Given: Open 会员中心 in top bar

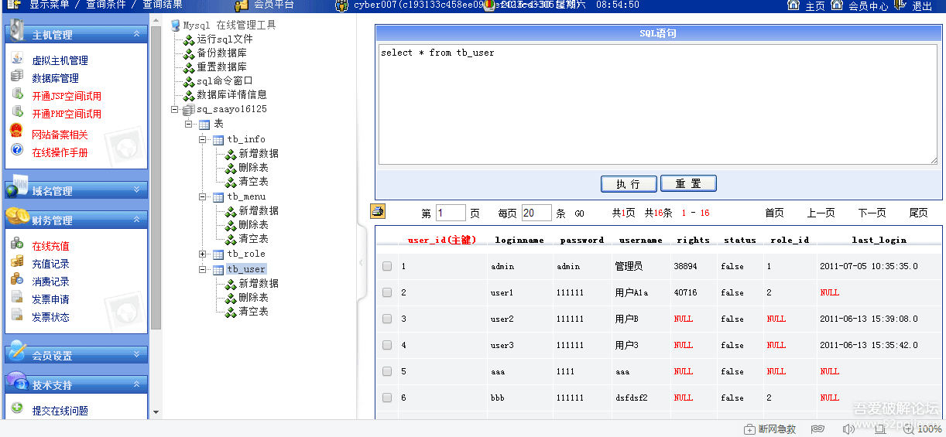Looking at the screenshot, I should 869,6.
